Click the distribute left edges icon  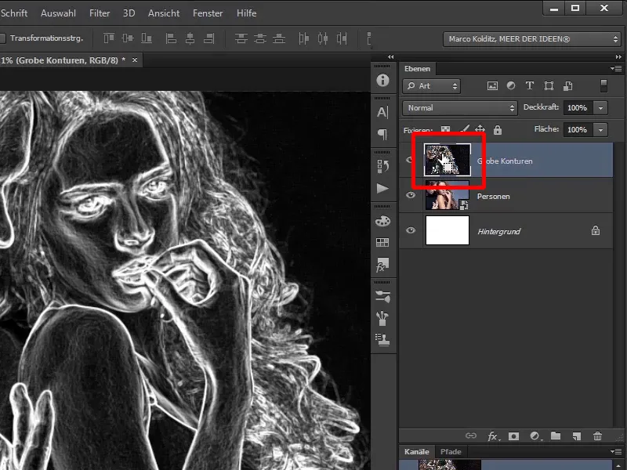[x=304, y=38]
